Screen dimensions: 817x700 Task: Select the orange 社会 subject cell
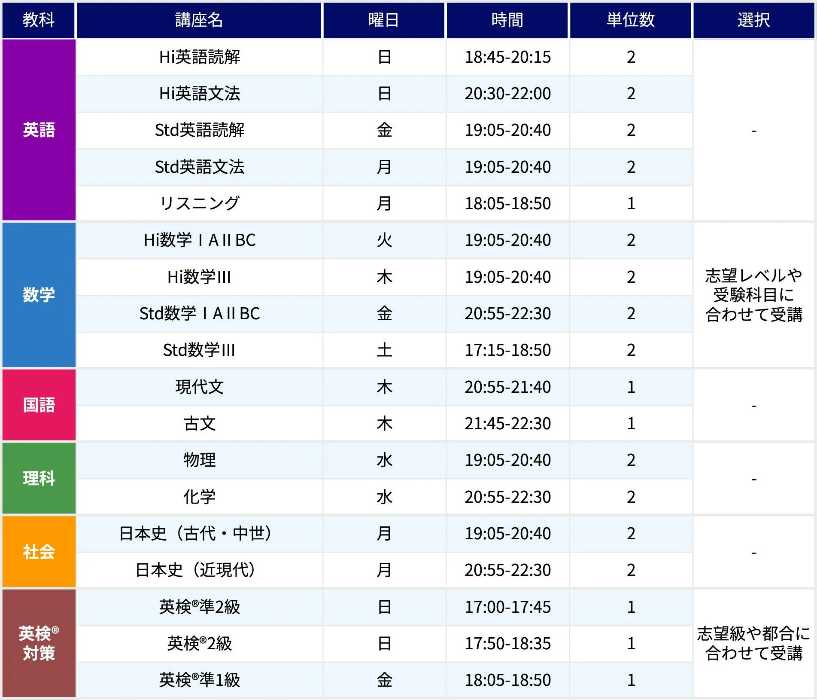point(39,552)
